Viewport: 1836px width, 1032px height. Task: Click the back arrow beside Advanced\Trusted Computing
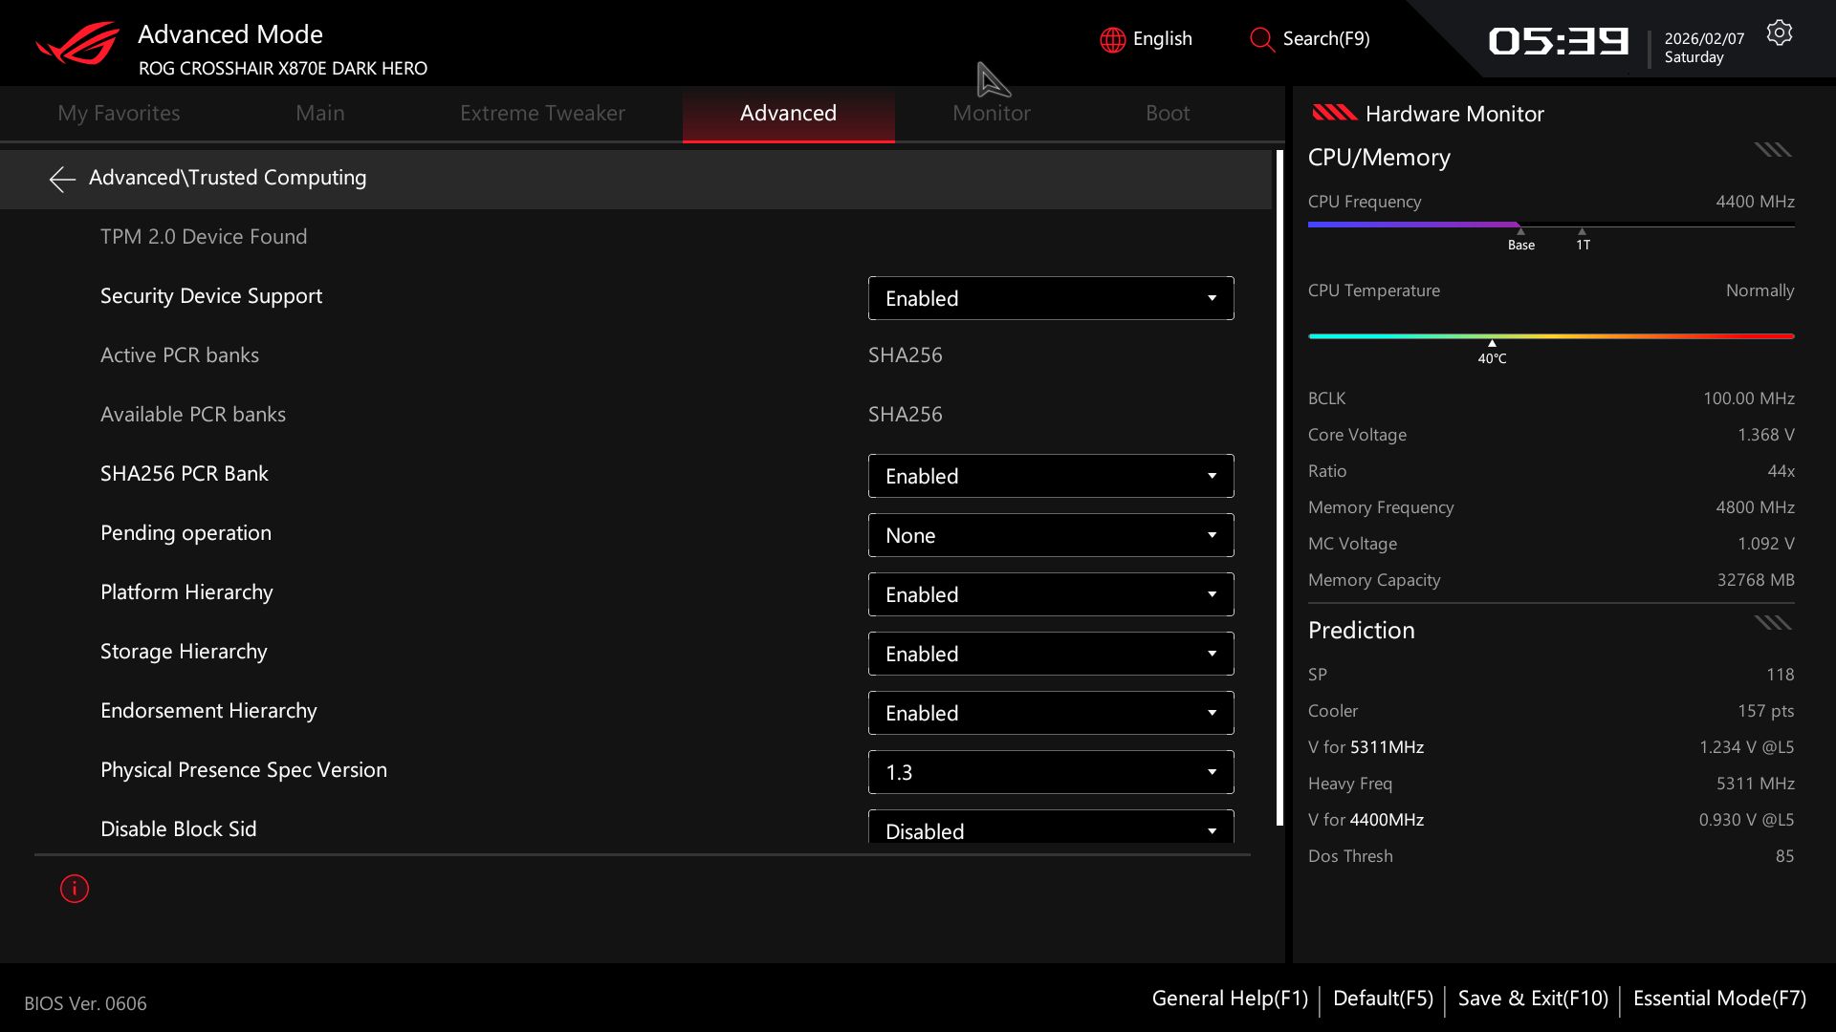click(62, 179)
